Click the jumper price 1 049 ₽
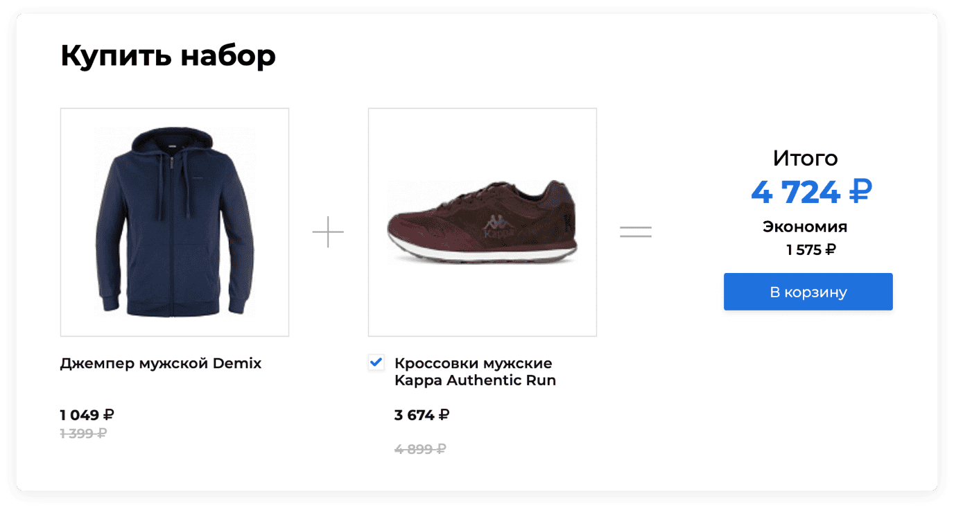This screenshot has width=954, height=510. point(87,415)
